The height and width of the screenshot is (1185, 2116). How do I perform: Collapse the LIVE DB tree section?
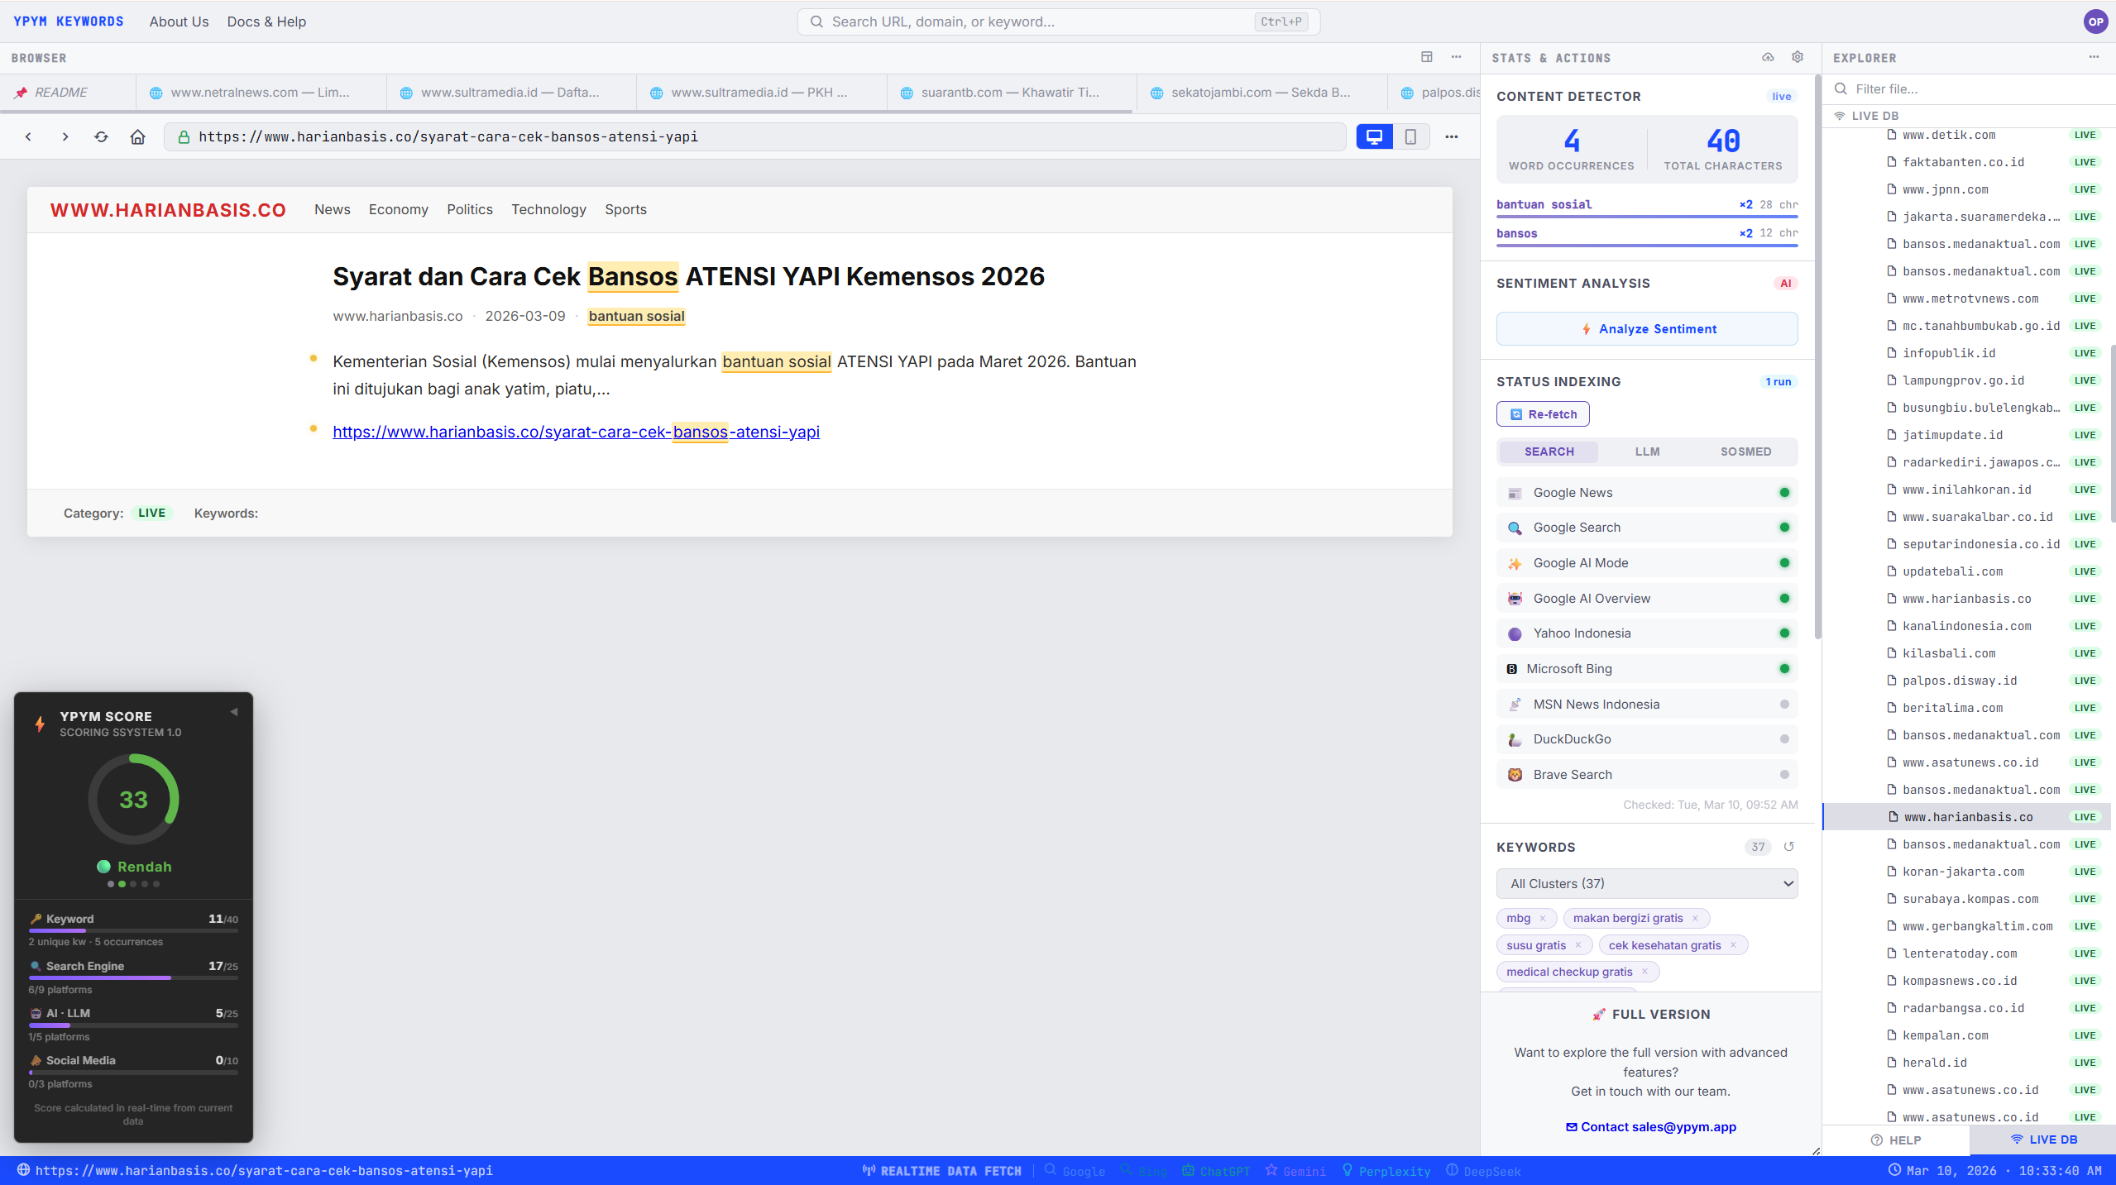(x=1874, y=116)
